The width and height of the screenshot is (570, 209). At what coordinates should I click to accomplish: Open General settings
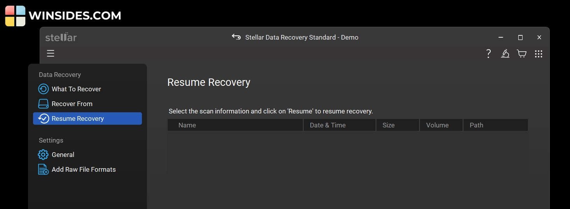63,155
